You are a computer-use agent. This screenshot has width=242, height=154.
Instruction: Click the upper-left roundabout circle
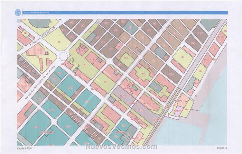click(x=63, y=56)
